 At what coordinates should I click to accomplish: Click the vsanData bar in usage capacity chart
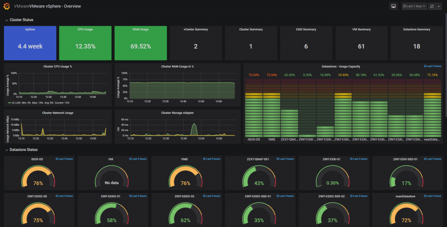(x=432, y=108)
